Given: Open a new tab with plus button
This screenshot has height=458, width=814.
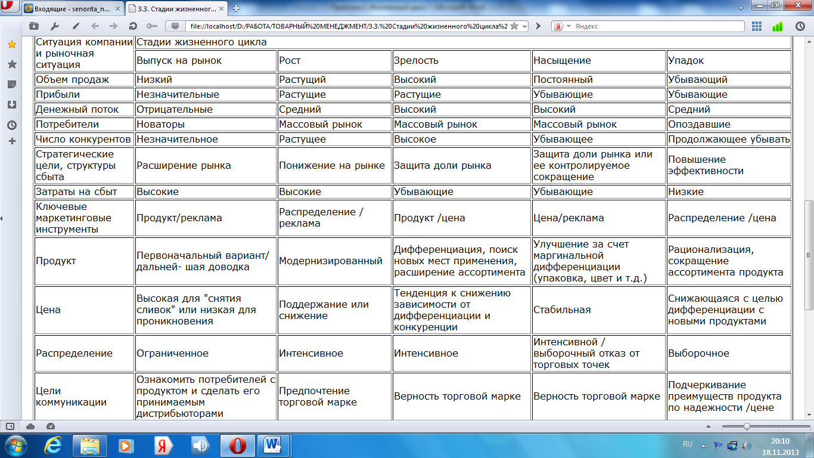Looking at the screenshot, I should [237, 8].
